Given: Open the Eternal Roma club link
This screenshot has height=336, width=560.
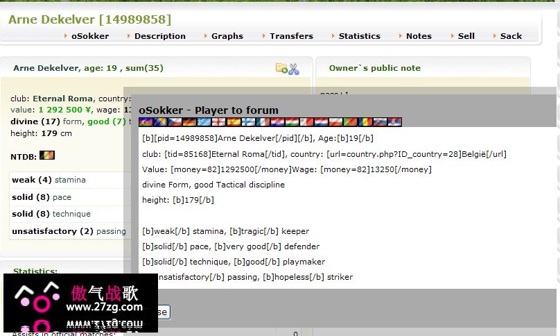Looking at the screenshot, I should click(63, 99).
